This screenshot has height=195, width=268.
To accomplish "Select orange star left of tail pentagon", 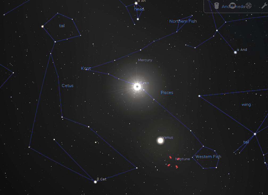I will pos(42,26).
